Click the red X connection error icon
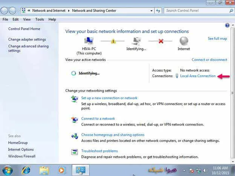This screenshot has width=235, height=176. click(x=161, y=41)
